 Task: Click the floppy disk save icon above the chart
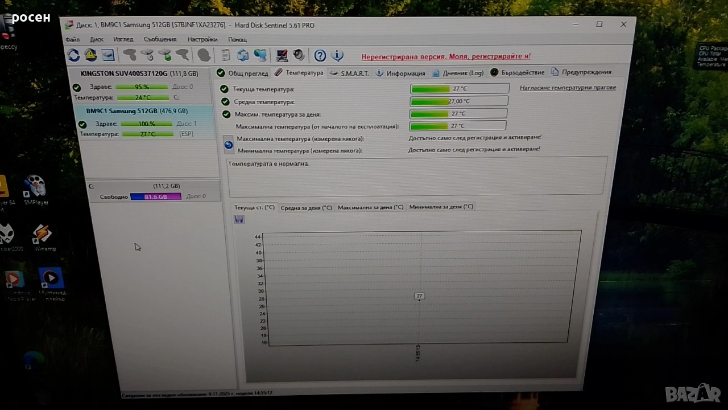click(x=239, y=219)
